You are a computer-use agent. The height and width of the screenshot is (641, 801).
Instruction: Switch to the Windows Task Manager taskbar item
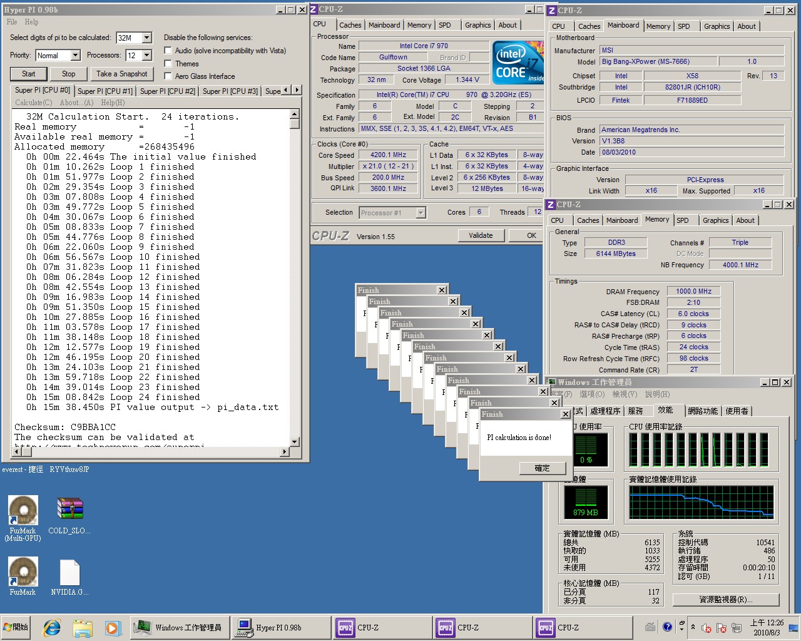pyautogui.click(x=180, y=627)
